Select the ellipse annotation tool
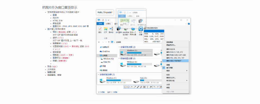Screen dimensions: 260x104 click(x=128, y=87)
